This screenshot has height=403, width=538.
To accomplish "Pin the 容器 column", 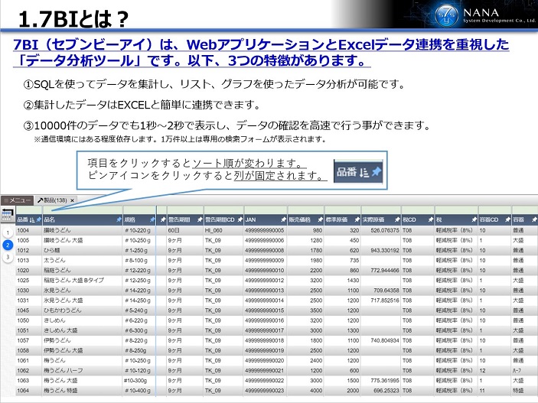I will (x=534, y=219).
